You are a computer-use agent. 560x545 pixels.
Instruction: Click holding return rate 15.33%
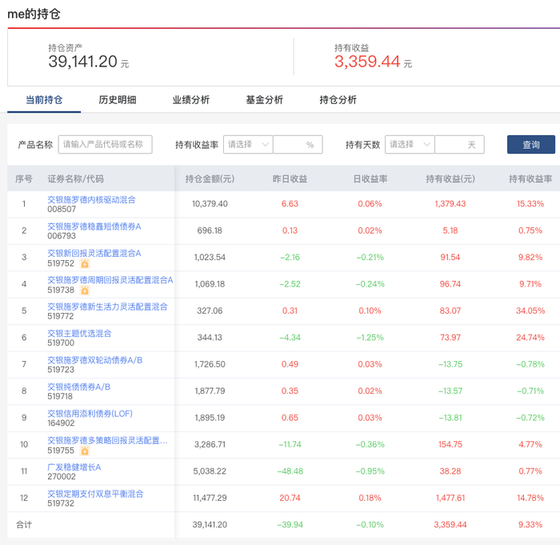530,204
